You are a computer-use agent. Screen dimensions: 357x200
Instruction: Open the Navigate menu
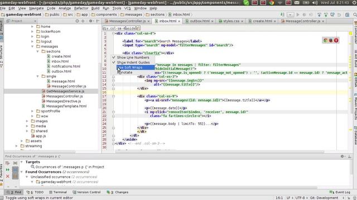click(36, 8)
